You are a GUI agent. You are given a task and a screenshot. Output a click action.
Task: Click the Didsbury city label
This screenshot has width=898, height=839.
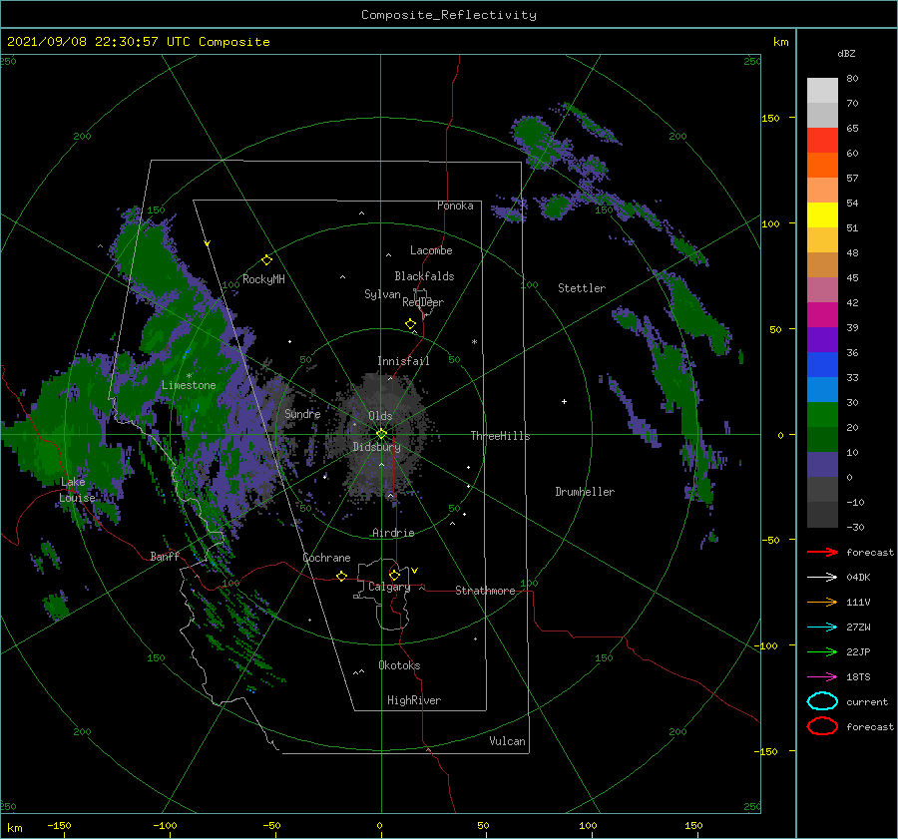coord(377,447)
